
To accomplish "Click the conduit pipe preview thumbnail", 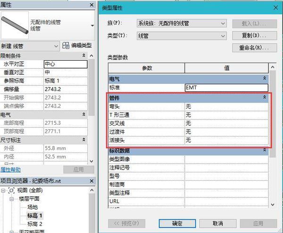I will point(14,23).
